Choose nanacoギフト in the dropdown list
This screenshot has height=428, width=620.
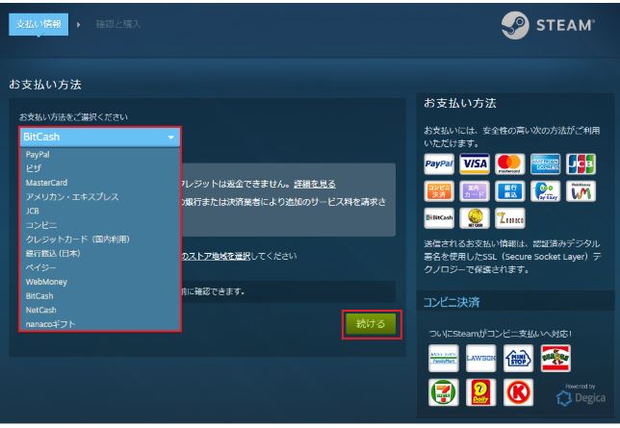click(x=50, y=324)
